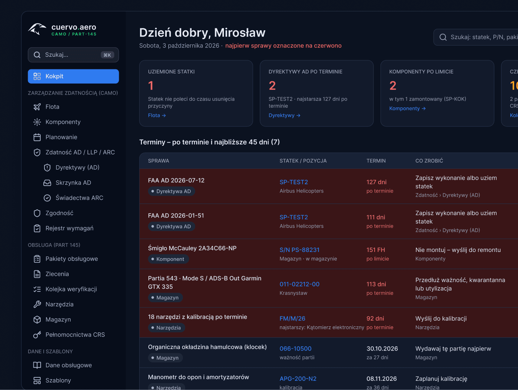
Task: Open the FM/M/26 tool link
Action: [x=293, y=319]
